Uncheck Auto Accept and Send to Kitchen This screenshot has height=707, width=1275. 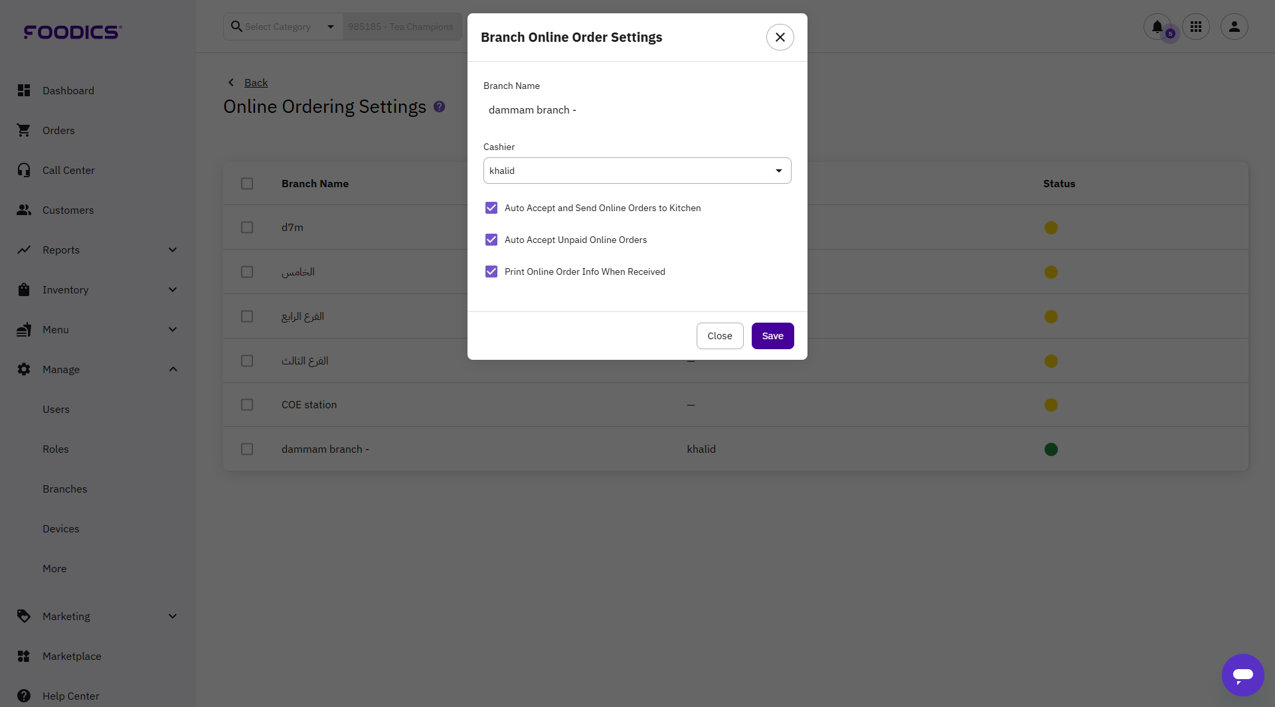coord(491,208)
